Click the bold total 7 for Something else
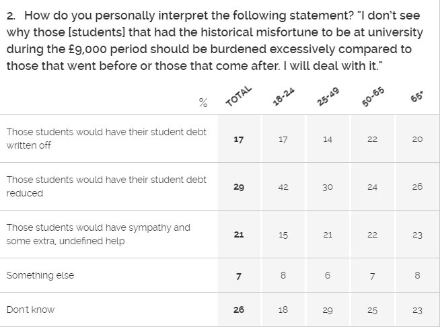Viewport: 440px width, 327px height. [239, 277]
